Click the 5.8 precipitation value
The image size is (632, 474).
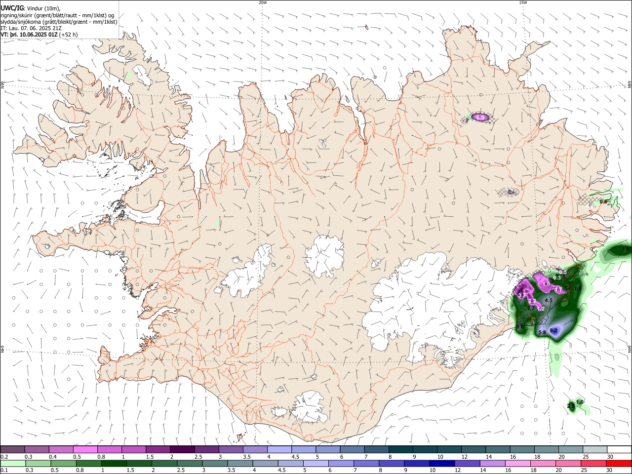pos(542,332)
